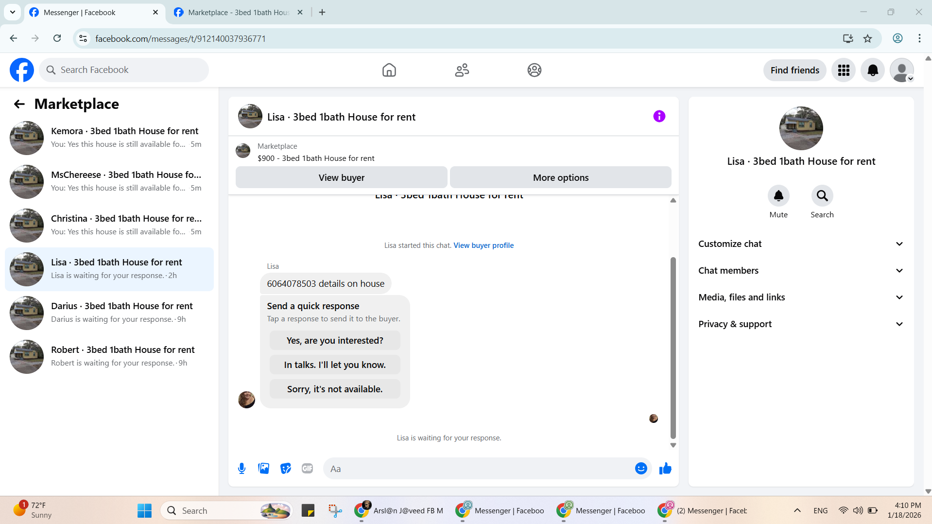
Task: Click the chat scroll up arrow
Action: [673, 200]
